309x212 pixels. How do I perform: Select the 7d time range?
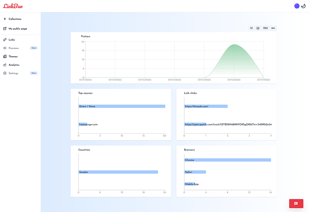(258, 28)
